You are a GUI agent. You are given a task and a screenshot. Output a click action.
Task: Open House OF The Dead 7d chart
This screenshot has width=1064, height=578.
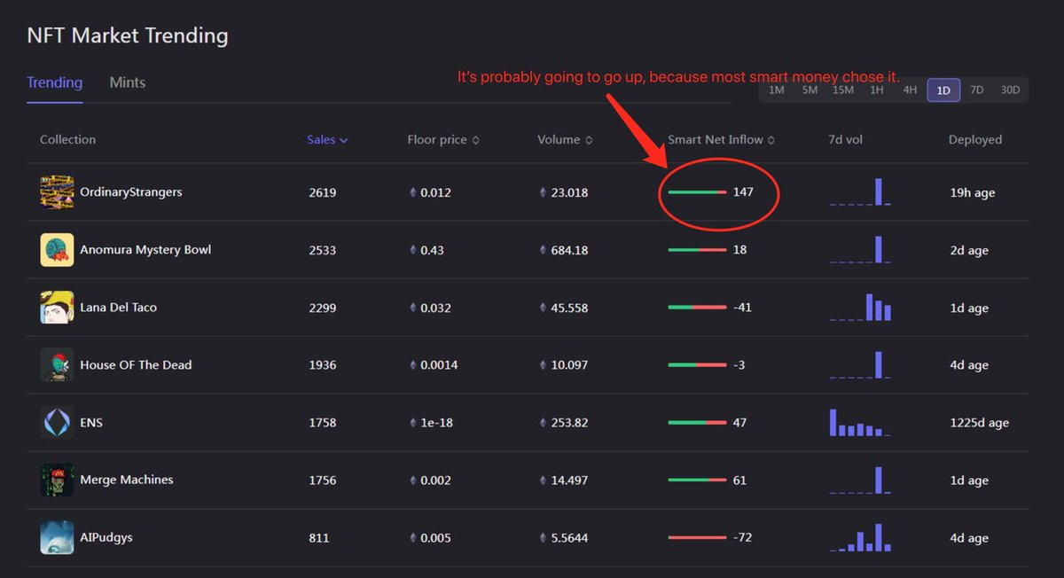coord(860,364)
